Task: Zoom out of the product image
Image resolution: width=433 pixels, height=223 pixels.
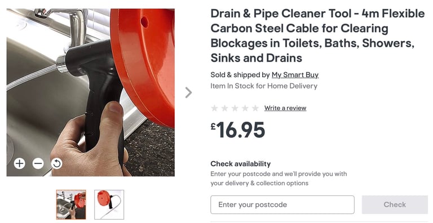Action: tap(38, 164)
